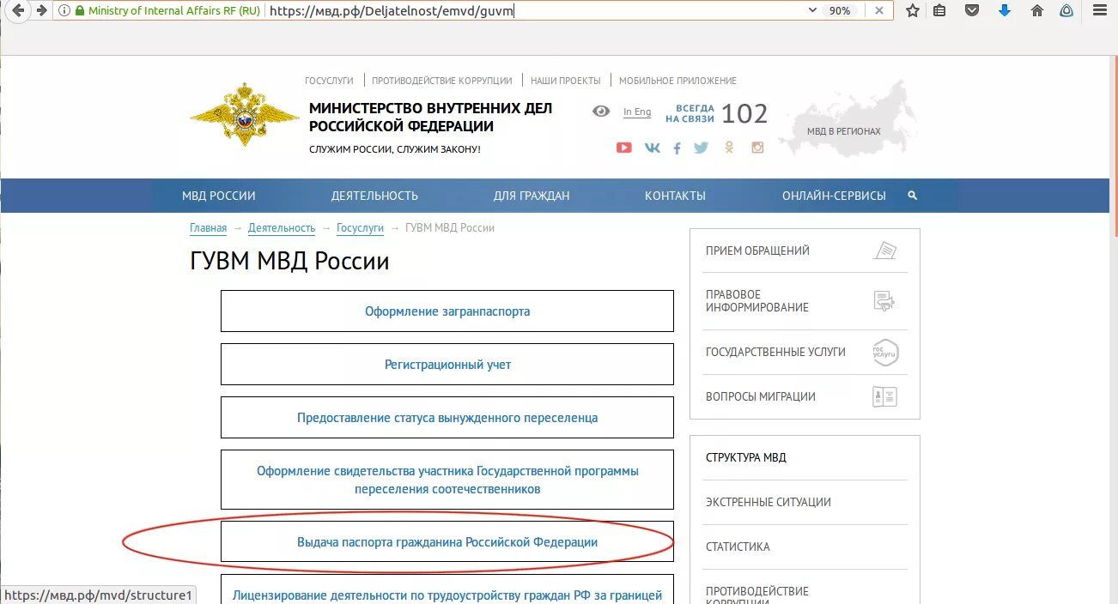
Task: Save the page to Pocket
Action: pos(972,11)
